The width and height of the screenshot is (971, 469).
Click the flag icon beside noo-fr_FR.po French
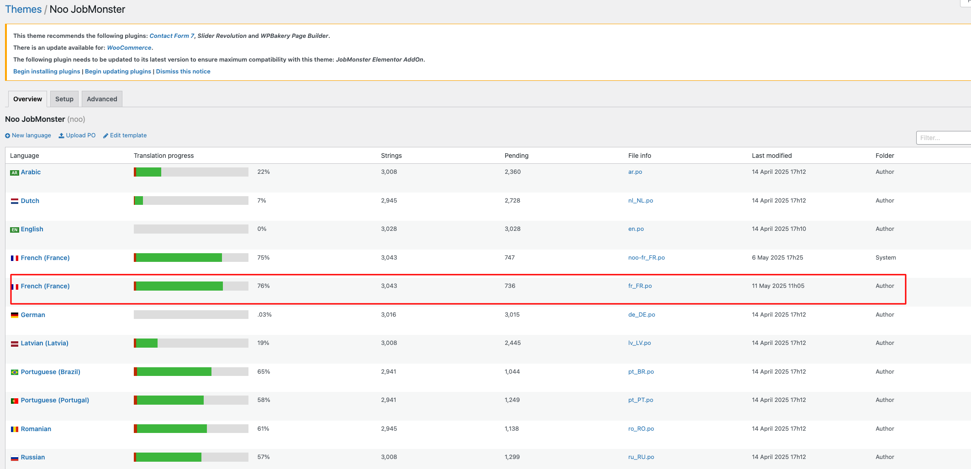pyautogui.click(x=15, y=258)
